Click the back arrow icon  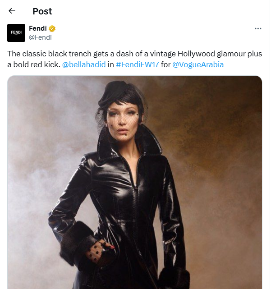12,11
